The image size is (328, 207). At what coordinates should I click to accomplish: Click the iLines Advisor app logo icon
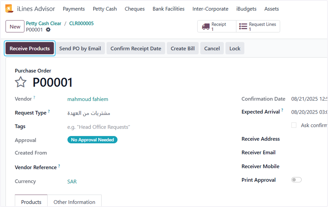tap(9, 9)
